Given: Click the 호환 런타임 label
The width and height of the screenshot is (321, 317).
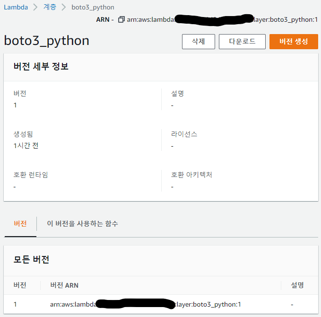Looking at the screenshot, I should point(31,175).
